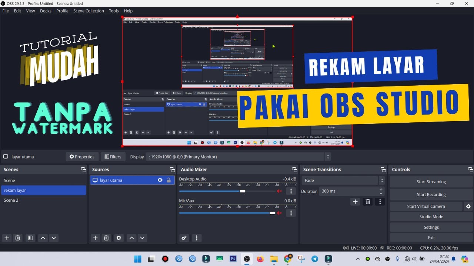
Task: Show hidden system tray icons chevron
Action: pos(358,259)
